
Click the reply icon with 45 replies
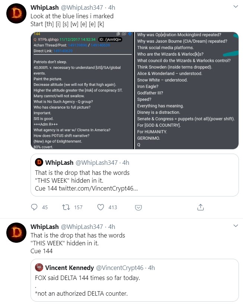point(35,207)
